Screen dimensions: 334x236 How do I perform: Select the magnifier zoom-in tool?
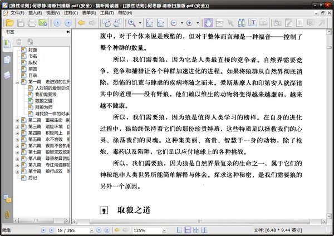click(131, 23)
